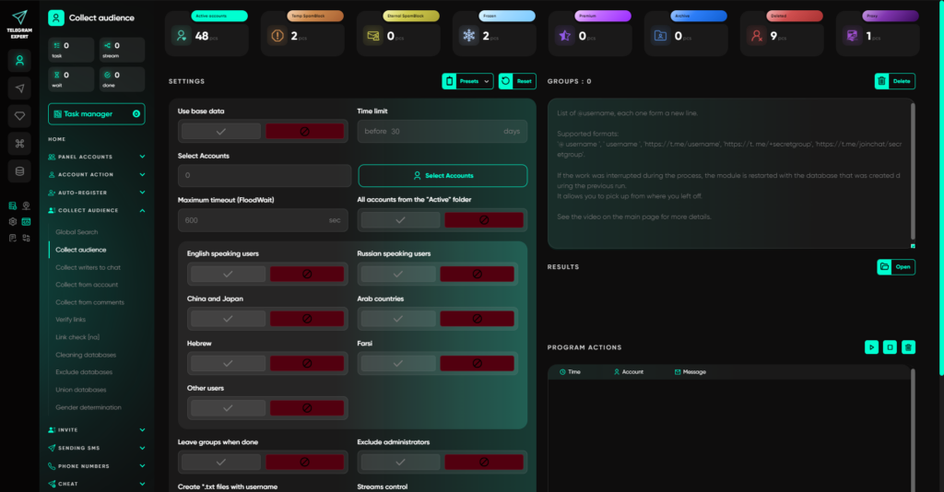944x492 pixels.
Task: Click the Temp SpamBlock warning icon
Action: (277, 36)
